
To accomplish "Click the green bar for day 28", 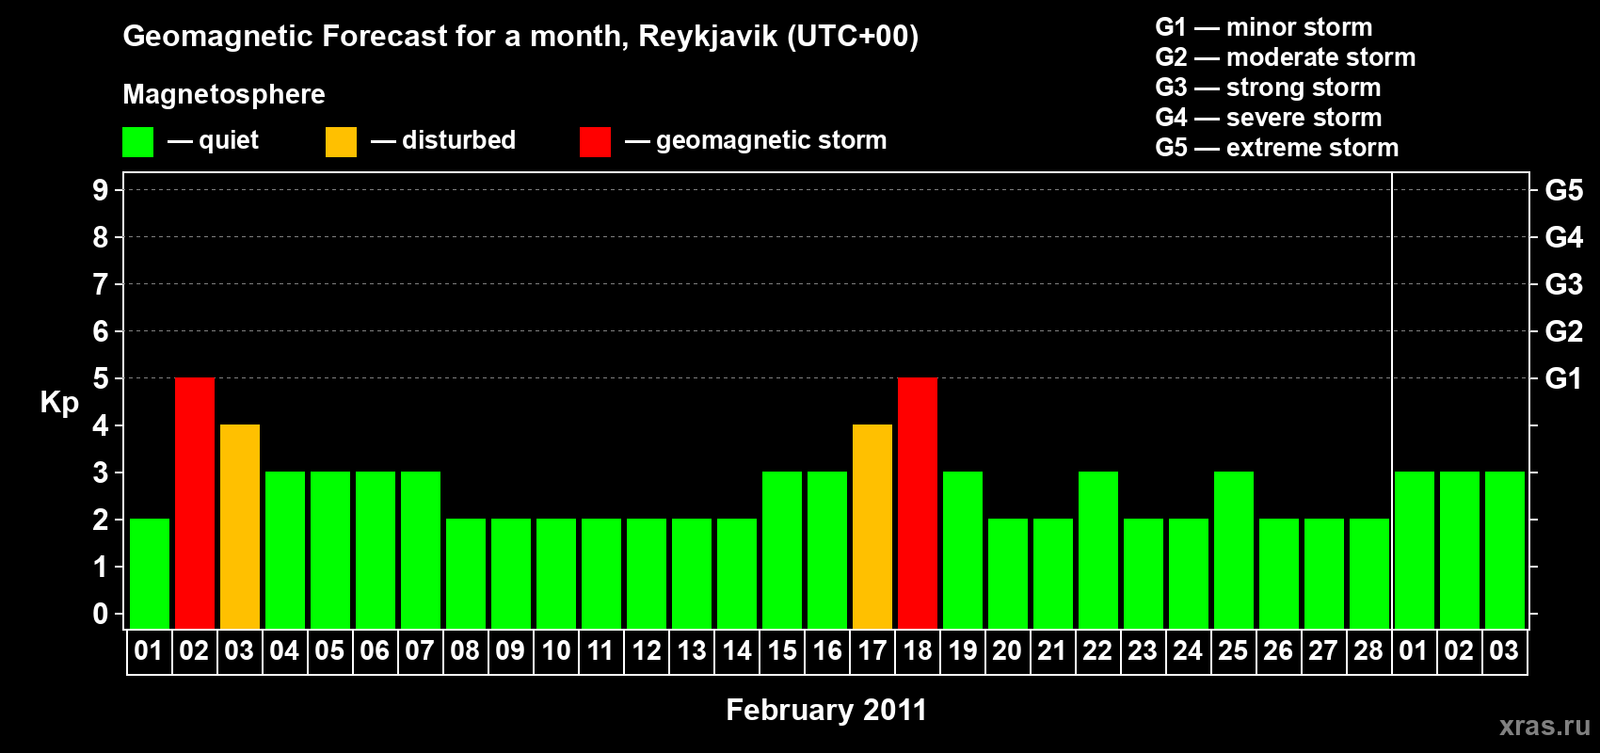I will point(1369,573).
